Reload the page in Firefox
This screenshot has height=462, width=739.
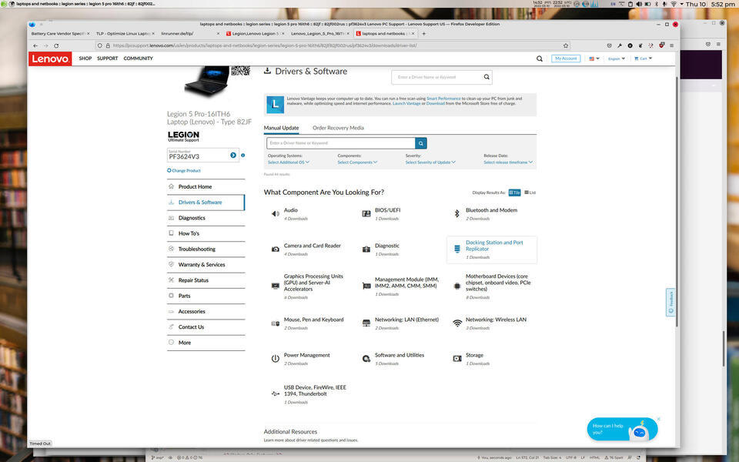pos(56,45)
